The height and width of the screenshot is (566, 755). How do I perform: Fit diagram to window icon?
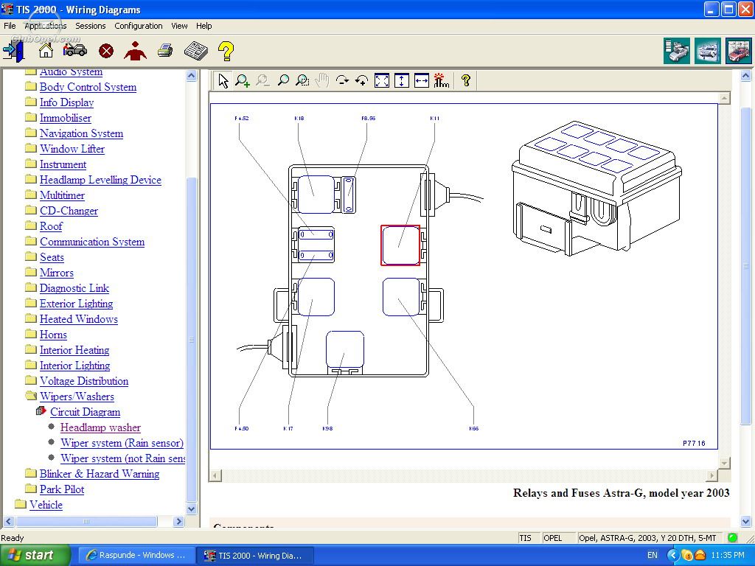382,81
